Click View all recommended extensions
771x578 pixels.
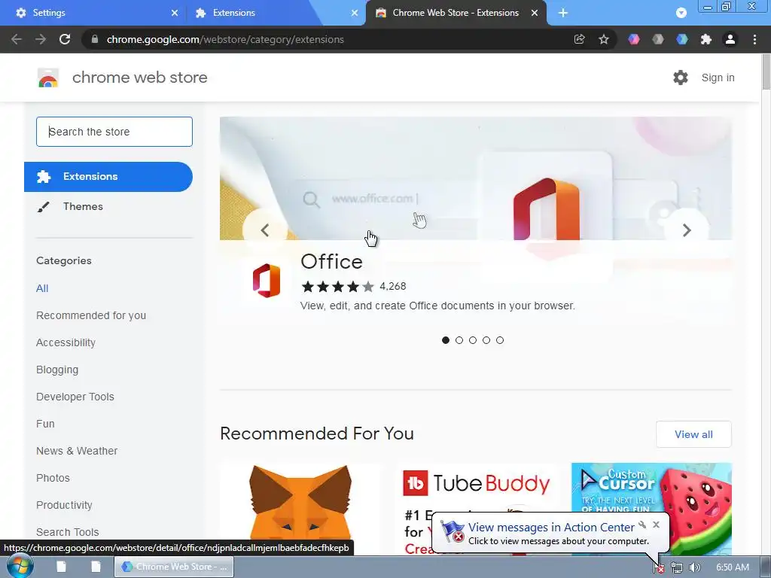click(x=693, y=434)
